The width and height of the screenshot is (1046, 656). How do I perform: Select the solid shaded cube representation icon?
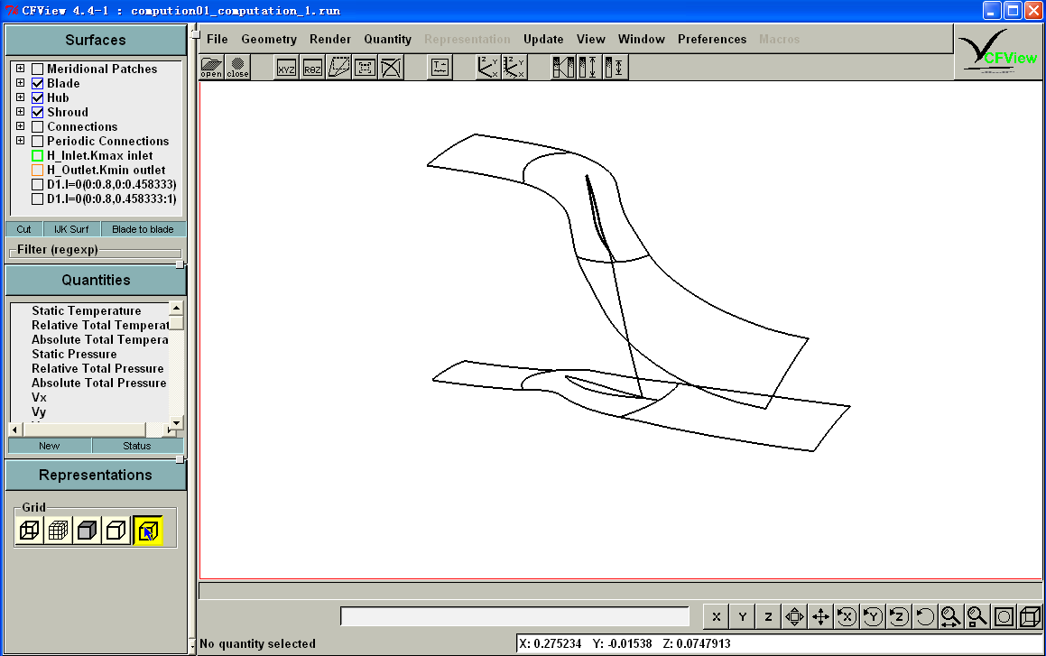click(87, 531)
